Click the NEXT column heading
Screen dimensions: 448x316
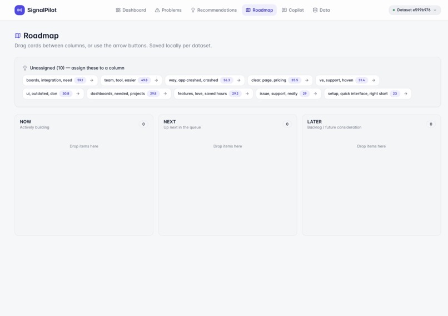tap(170, 122)
